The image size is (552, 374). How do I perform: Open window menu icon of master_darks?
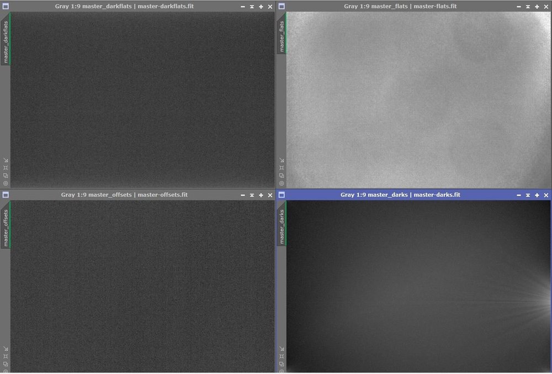coord(282,195)
